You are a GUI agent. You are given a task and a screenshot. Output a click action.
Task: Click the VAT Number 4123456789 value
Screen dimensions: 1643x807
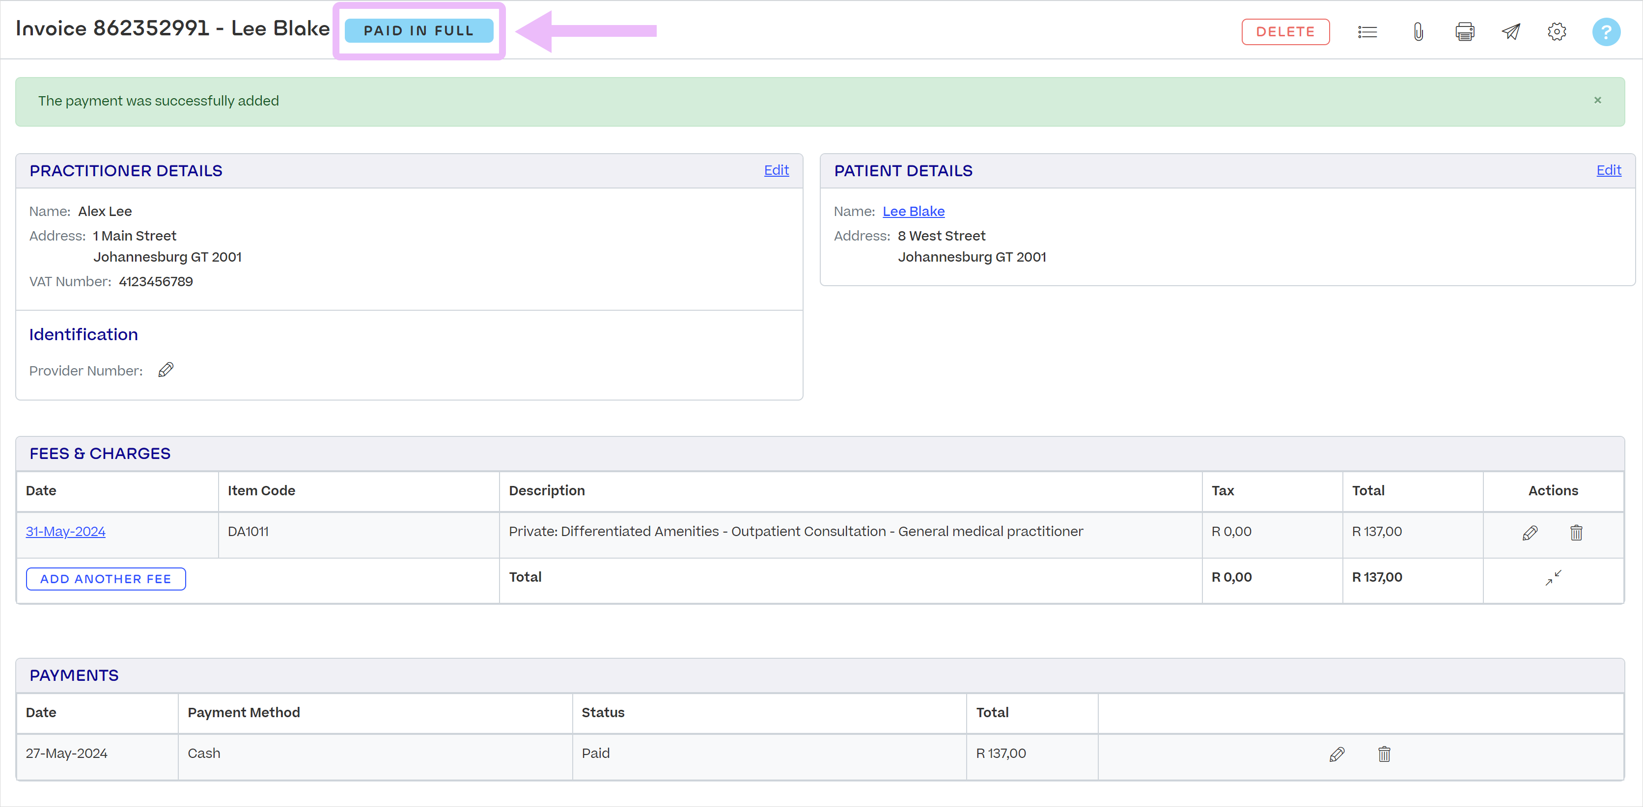pyautogui.click(x=156, y=281)
